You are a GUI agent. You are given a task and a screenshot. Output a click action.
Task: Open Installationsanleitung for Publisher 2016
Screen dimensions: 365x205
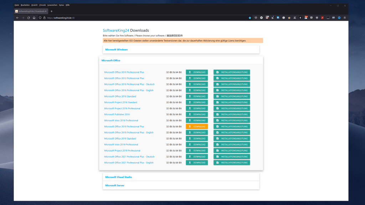click(x=232, y=114)
